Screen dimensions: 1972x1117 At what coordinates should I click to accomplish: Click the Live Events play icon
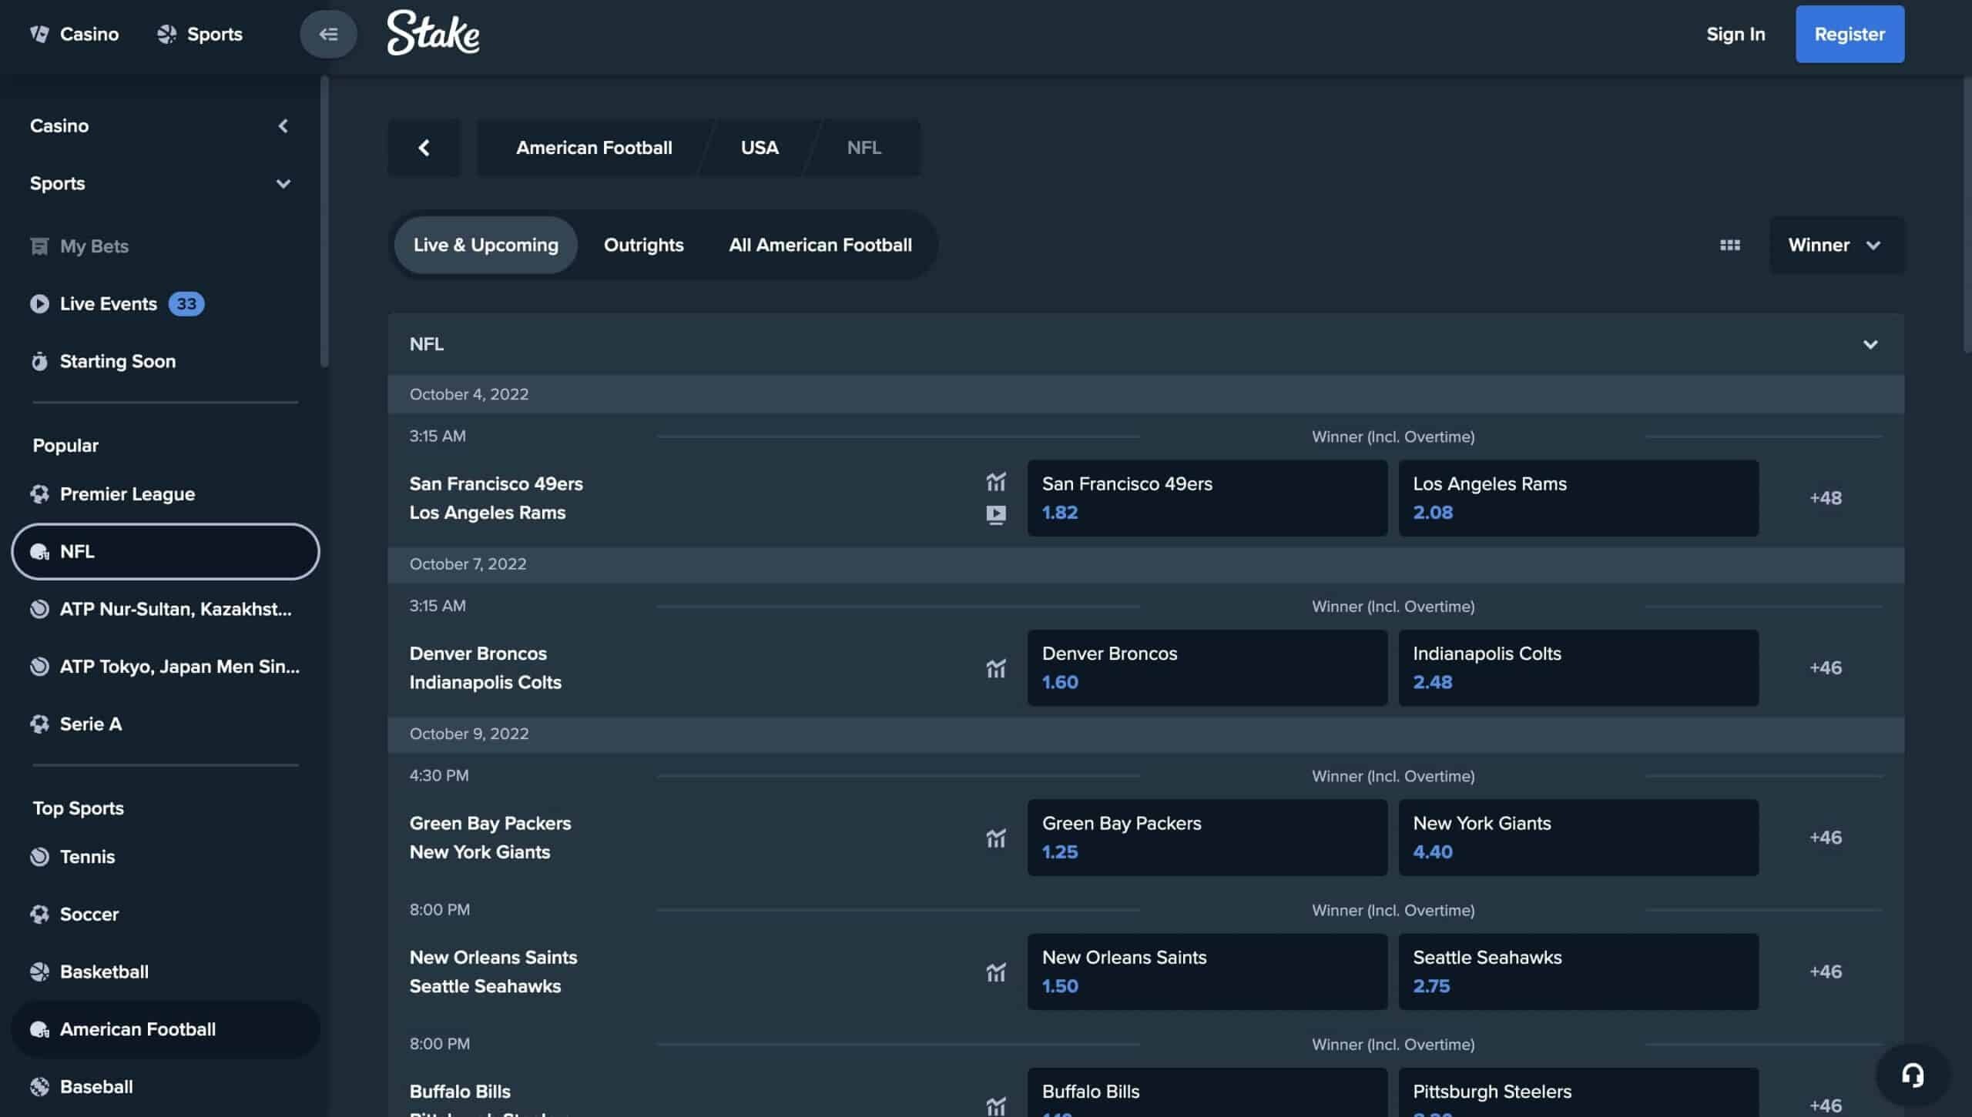pos(39,304)
